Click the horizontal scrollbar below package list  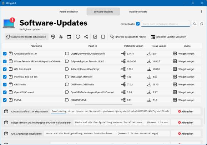(x=103, y=105)
